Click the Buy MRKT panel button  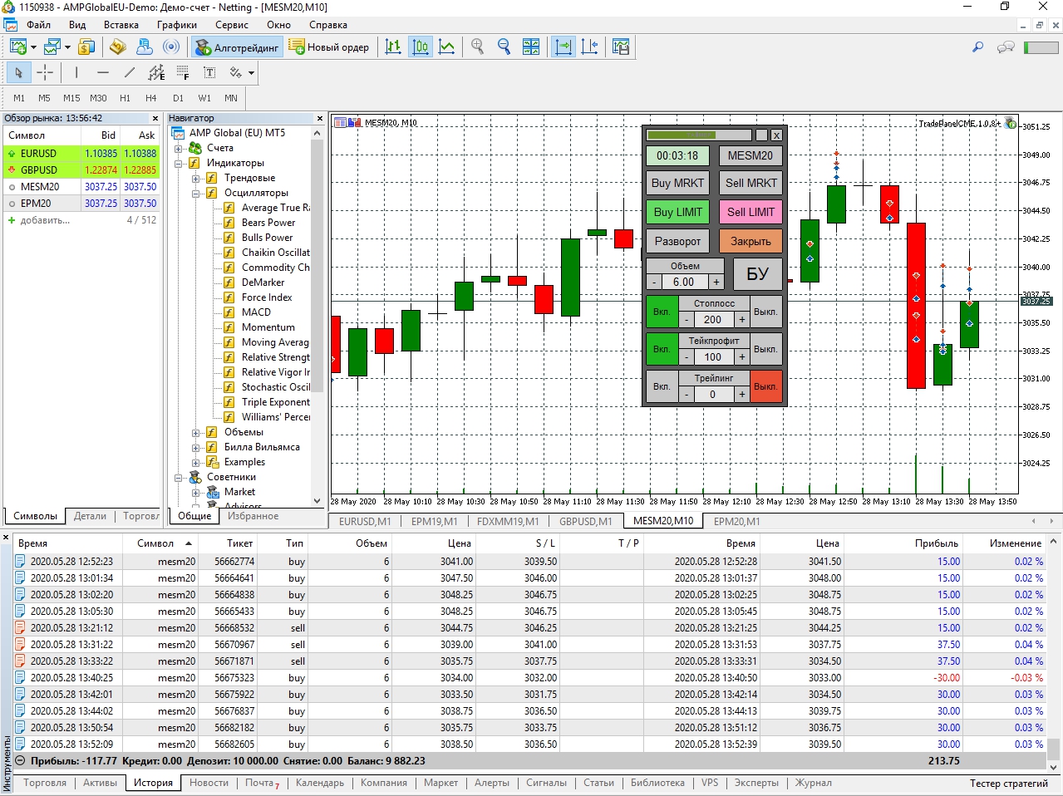pos(677,183)
